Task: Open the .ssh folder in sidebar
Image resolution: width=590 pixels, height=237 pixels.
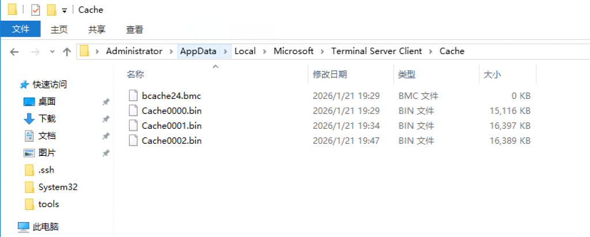Action: pos(46,170)
